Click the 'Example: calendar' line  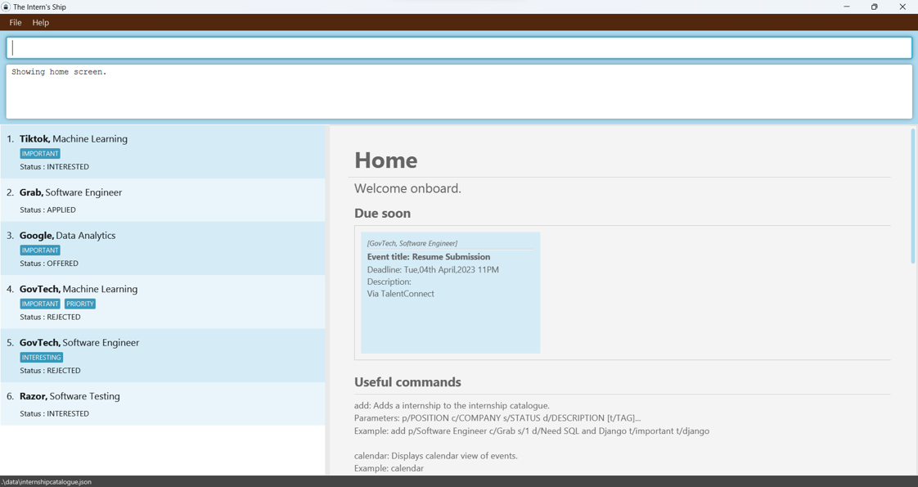click(389, 468)
